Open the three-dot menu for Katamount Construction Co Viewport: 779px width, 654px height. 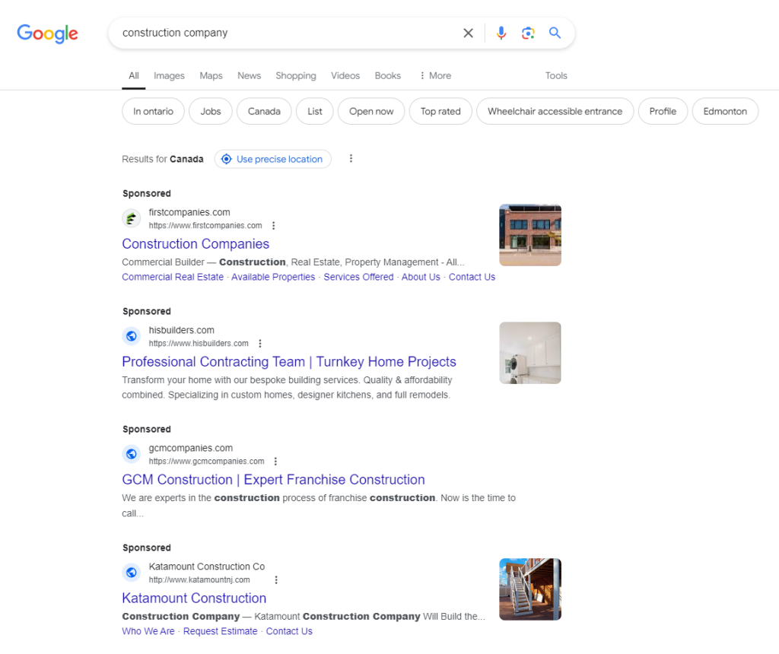click(276, 579)
